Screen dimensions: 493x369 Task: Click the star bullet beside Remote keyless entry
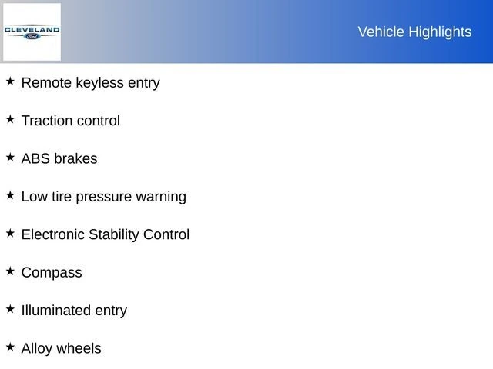pos(10,81)
